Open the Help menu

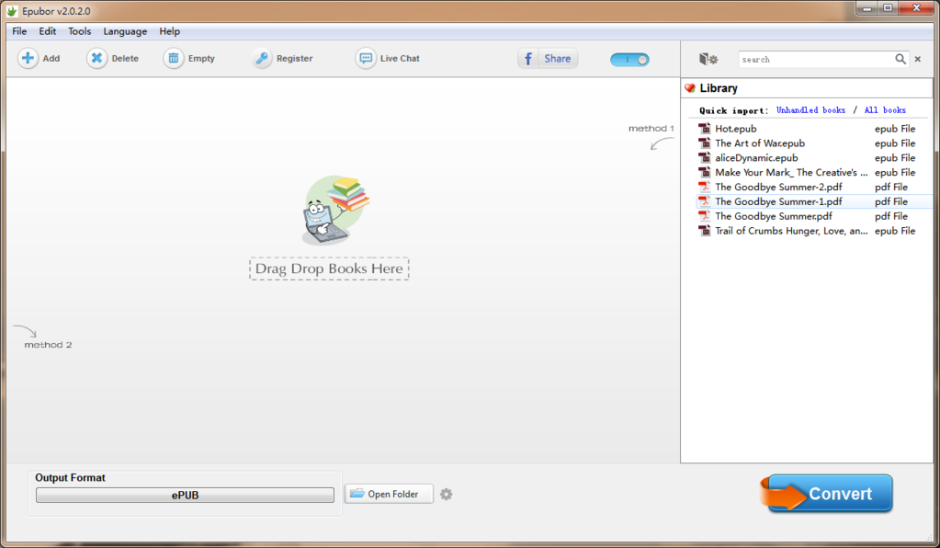170,31
